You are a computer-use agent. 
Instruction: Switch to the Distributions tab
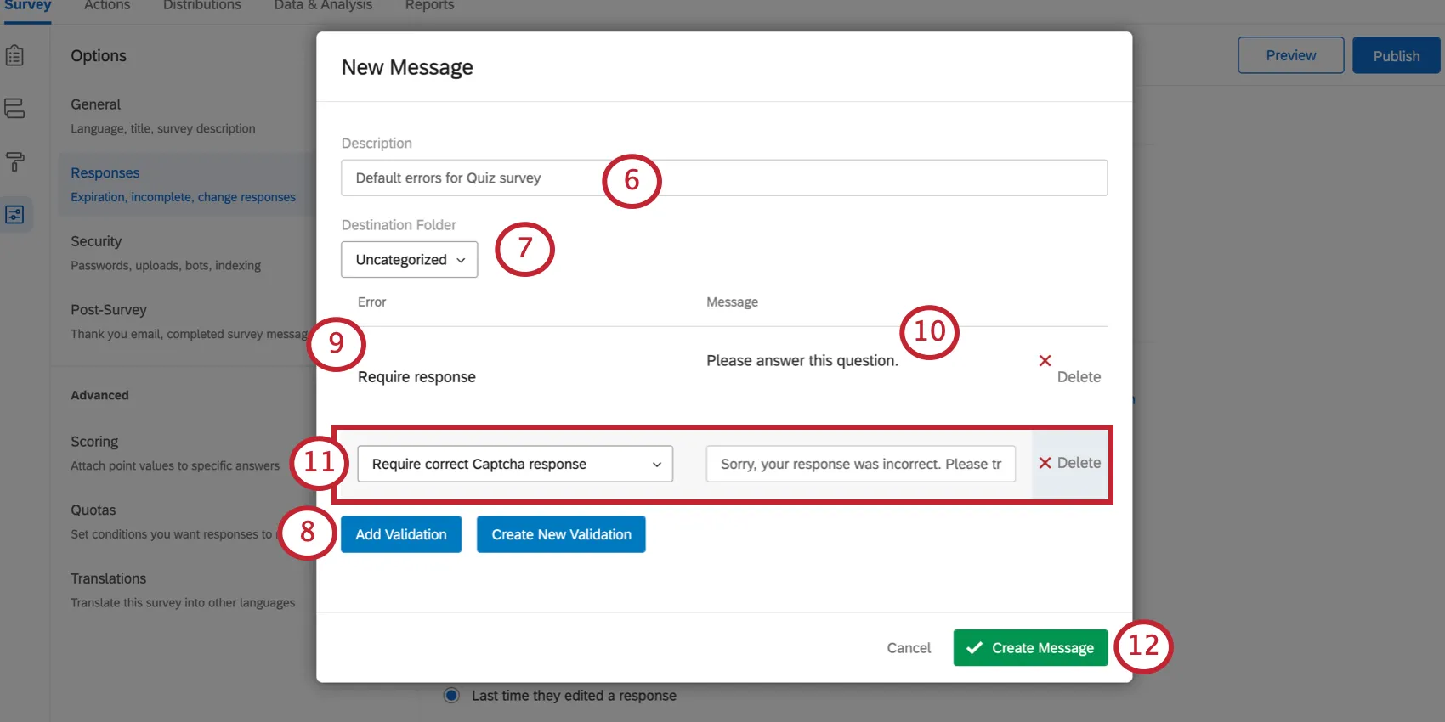(x=202, y=6)
